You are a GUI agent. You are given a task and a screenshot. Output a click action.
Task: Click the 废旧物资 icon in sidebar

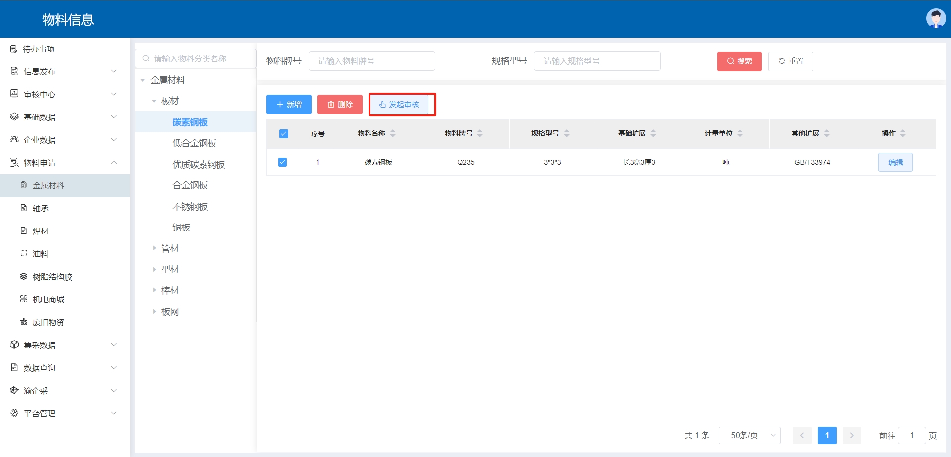pyautogui.click(x=23, y=322)
